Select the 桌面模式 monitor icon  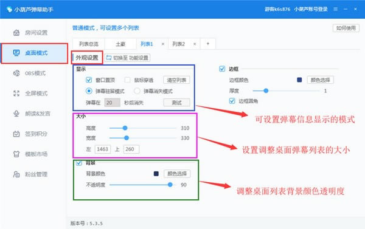[x=16, y=53]
